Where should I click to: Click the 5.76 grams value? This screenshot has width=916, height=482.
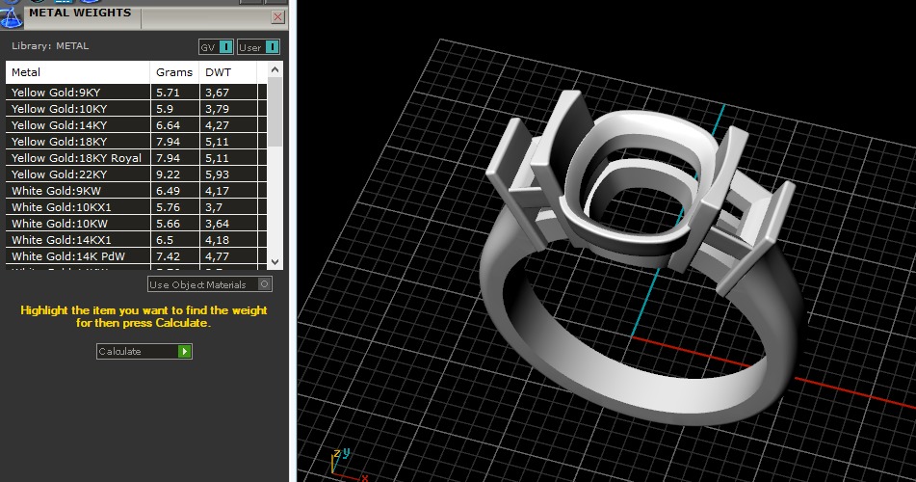point(168,207)
